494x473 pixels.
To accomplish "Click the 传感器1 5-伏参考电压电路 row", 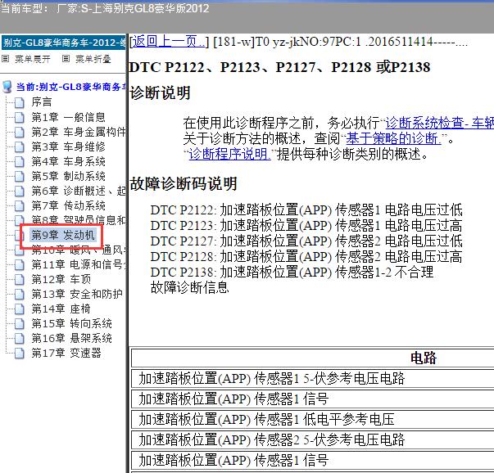I will (312, 378).
